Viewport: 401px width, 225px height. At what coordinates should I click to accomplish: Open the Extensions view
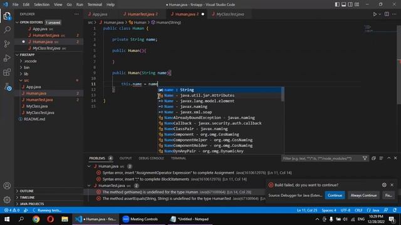7,72
